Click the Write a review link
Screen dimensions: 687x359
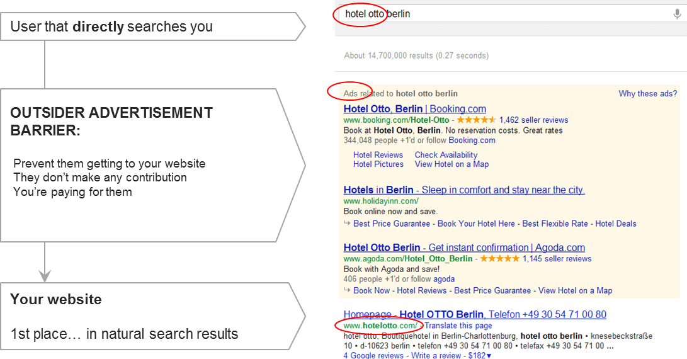click(436, 355)
